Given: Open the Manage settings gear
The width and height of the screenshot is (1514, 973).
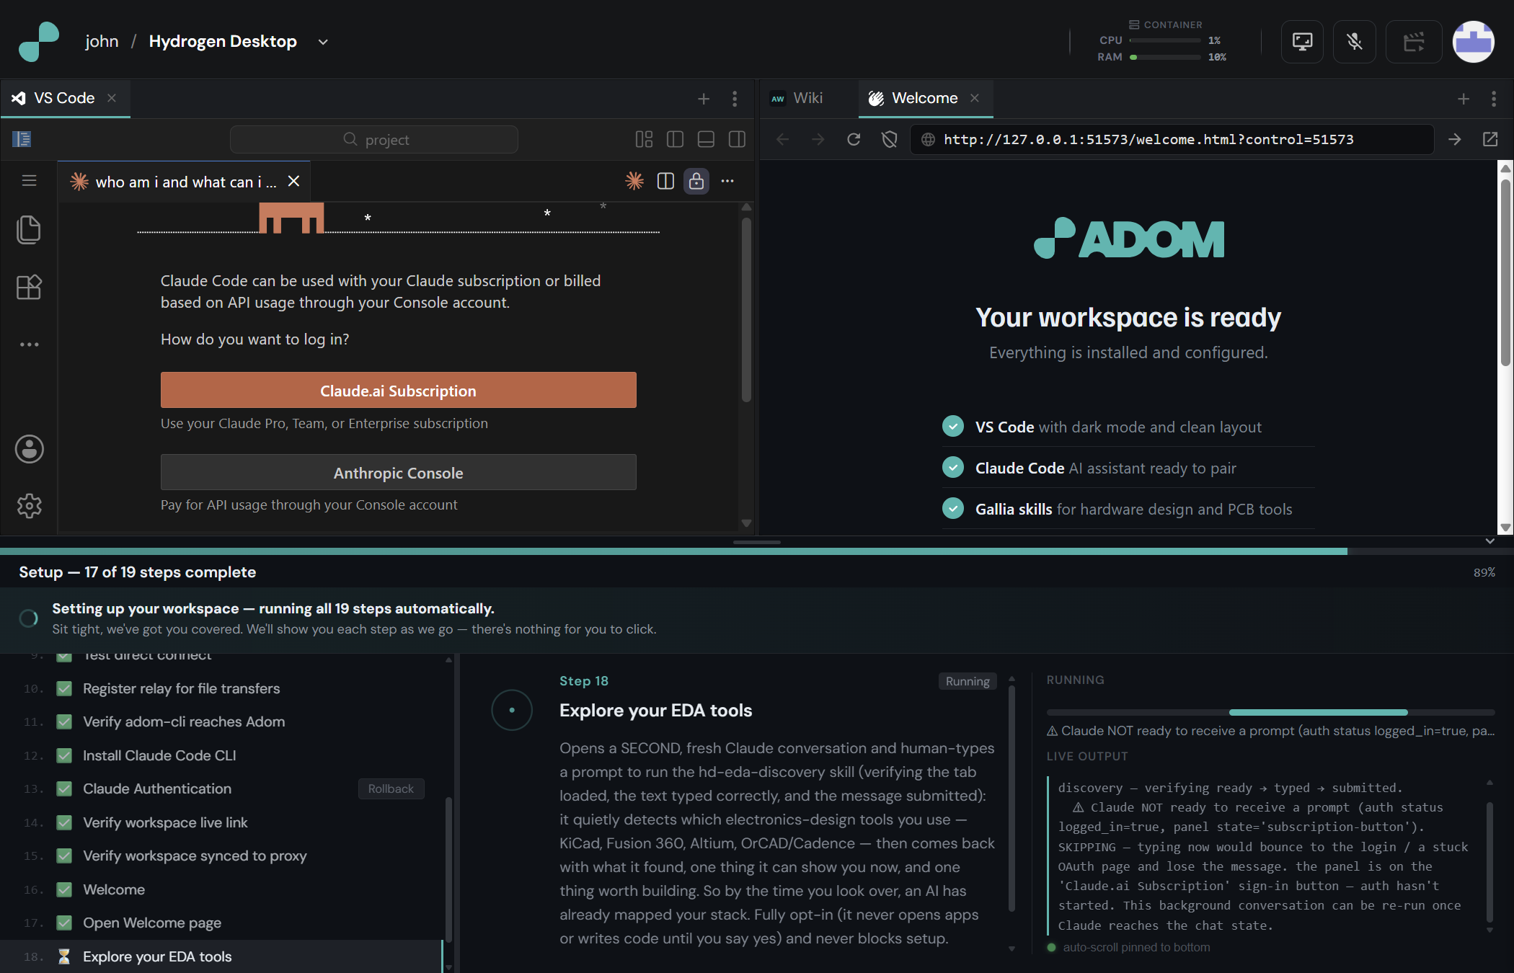Looking at the screenshot, I should click(29, 506).
